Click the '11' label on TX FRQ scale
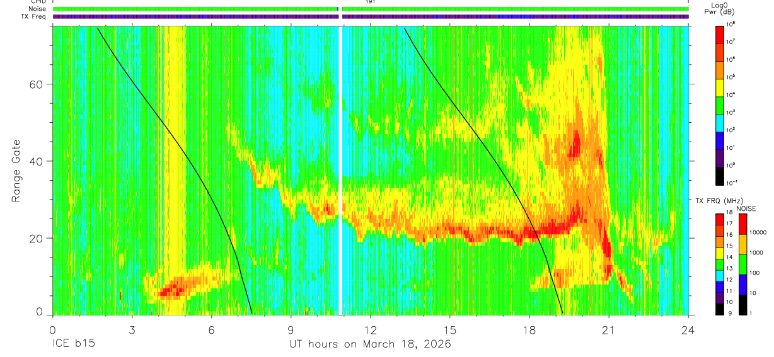The height and width of the screenshot is (357, 774). [x=731, y=292]
